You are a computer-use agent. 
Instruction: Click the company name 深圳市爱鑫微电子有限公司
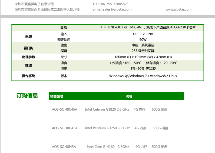[x=34, y=4]
